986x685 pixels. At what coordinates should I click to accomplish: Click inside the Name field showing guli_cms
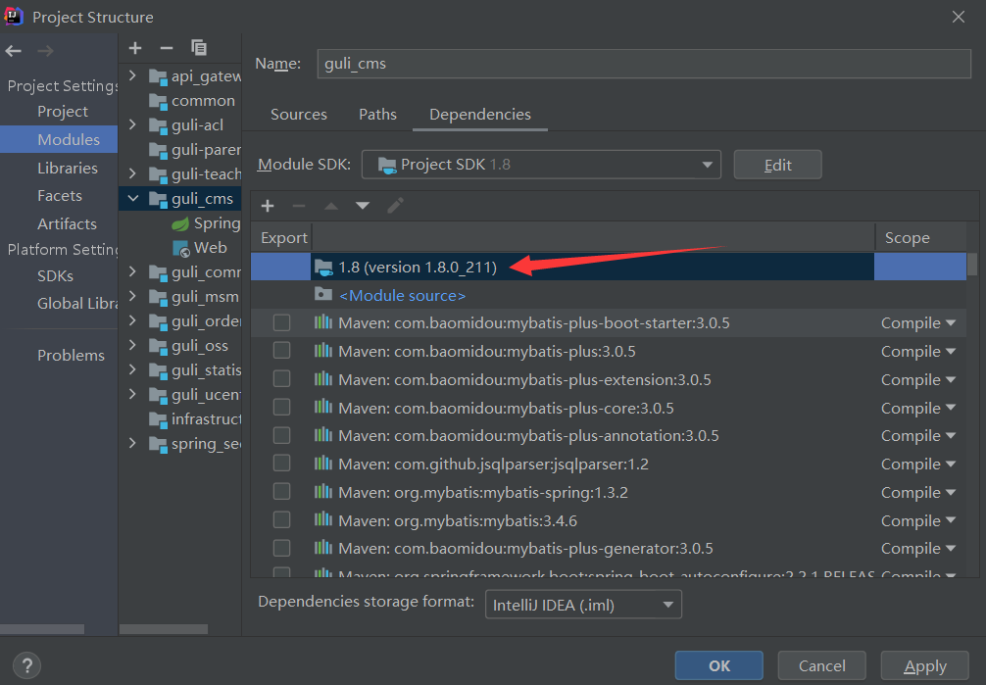pos(637,64)
